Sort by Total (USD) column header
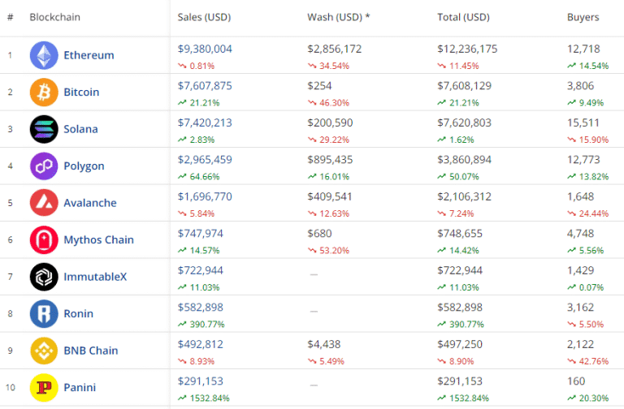The height and width of the screenshot is (409, 624). point(463,17)
